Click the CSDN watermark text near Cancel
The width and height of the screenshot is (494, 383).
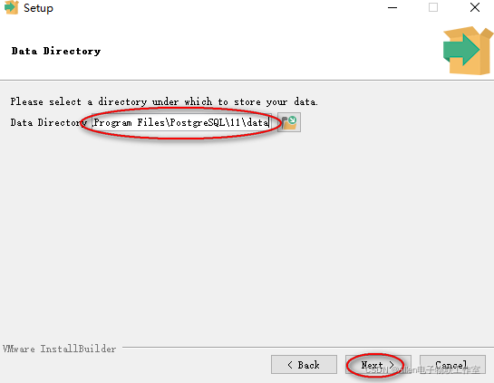[422, 369]
